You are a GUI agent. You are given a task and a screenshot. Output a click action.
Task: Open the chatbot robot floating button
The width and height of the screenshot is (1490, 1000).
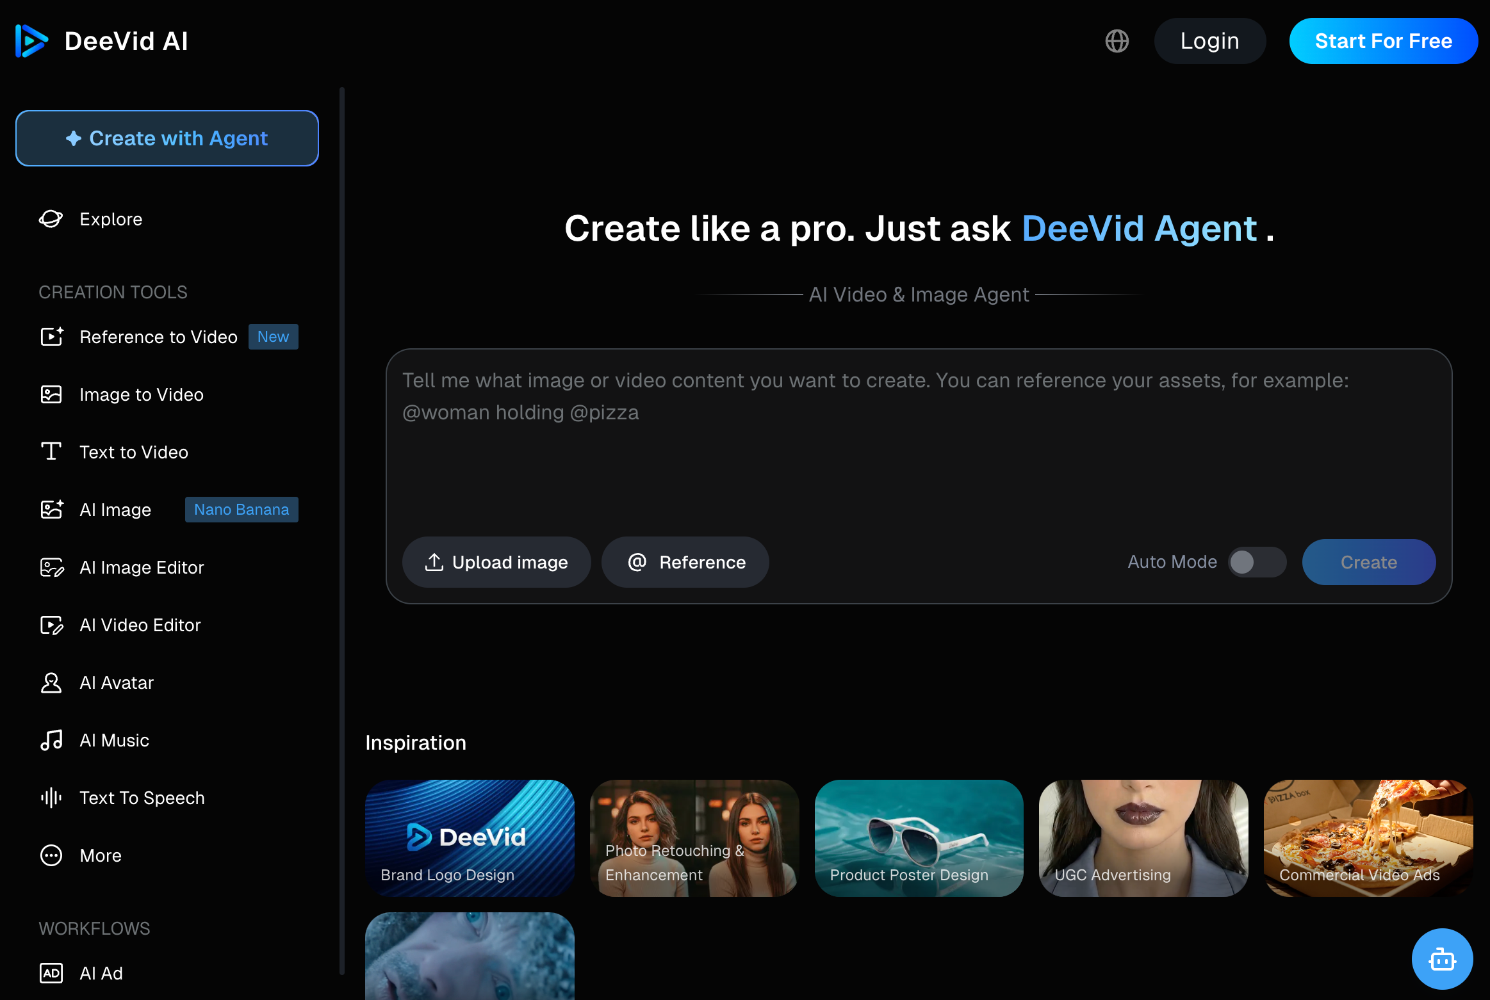1443,959
